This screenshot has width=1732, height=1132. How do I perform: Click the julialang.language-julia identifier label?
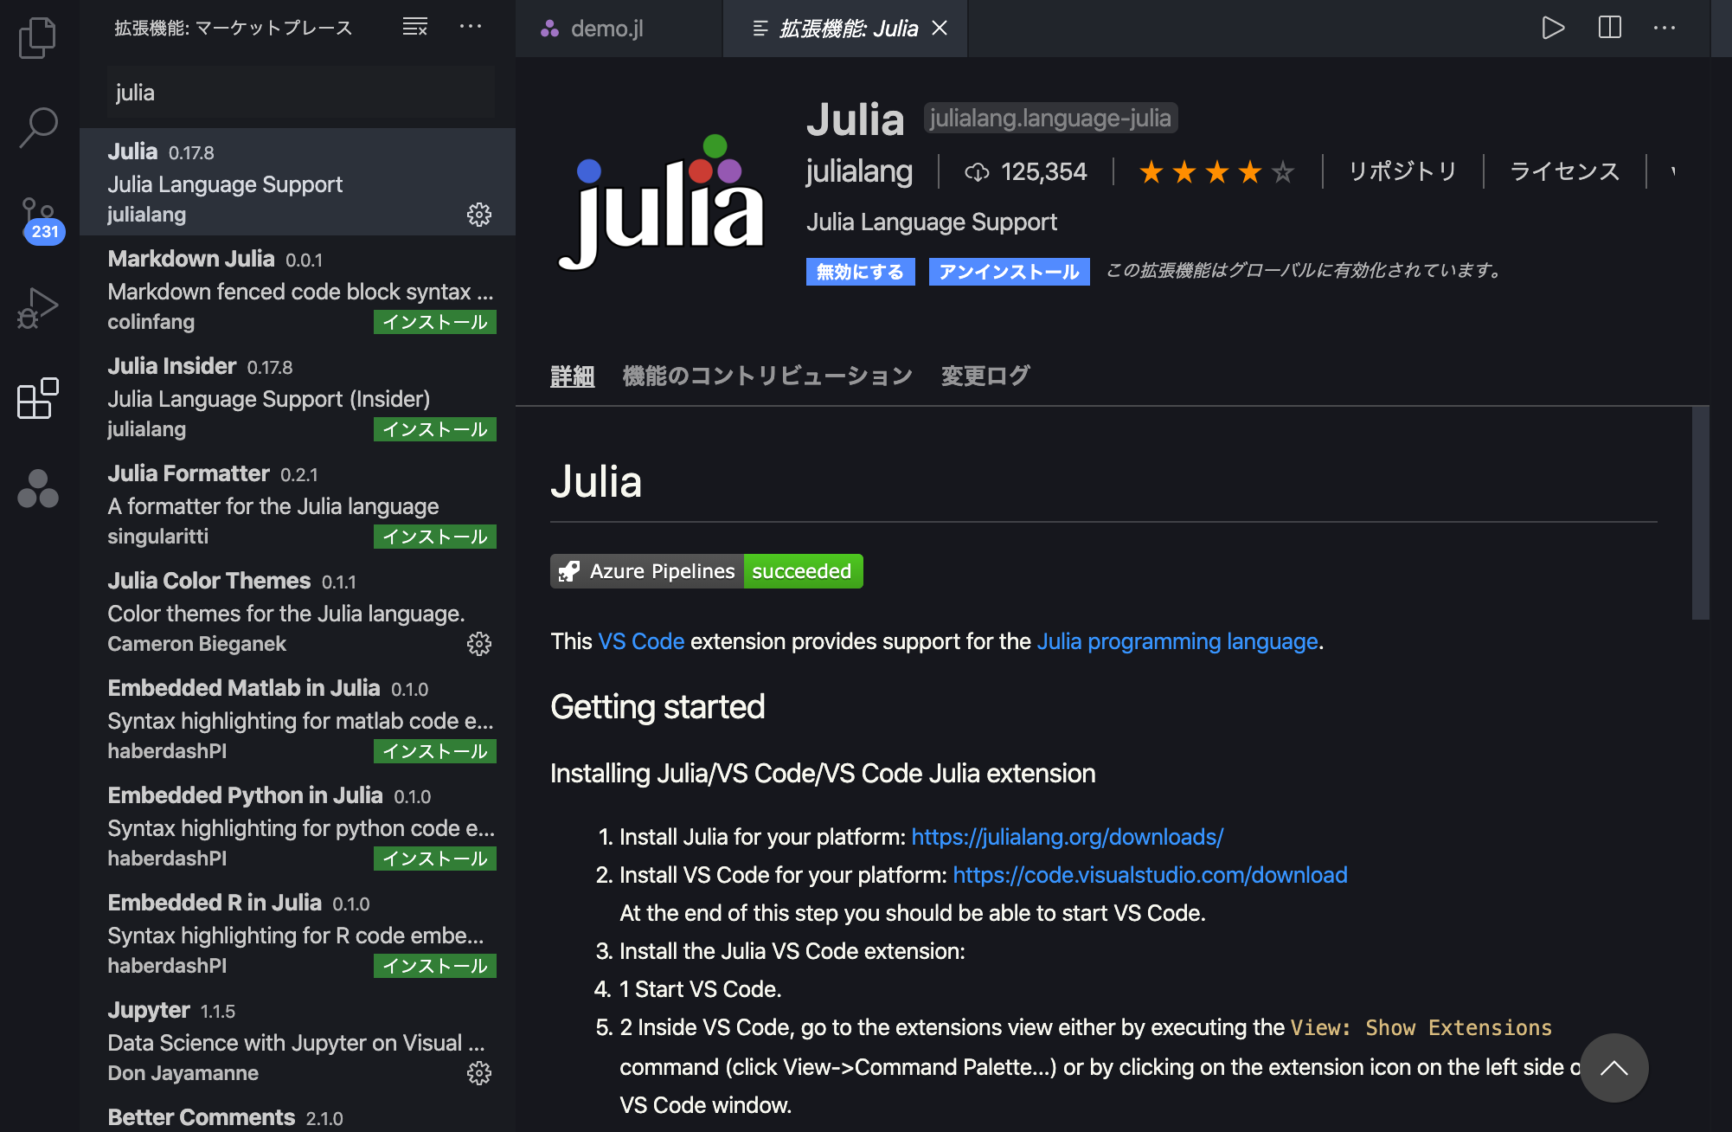tap(1050, 118)
